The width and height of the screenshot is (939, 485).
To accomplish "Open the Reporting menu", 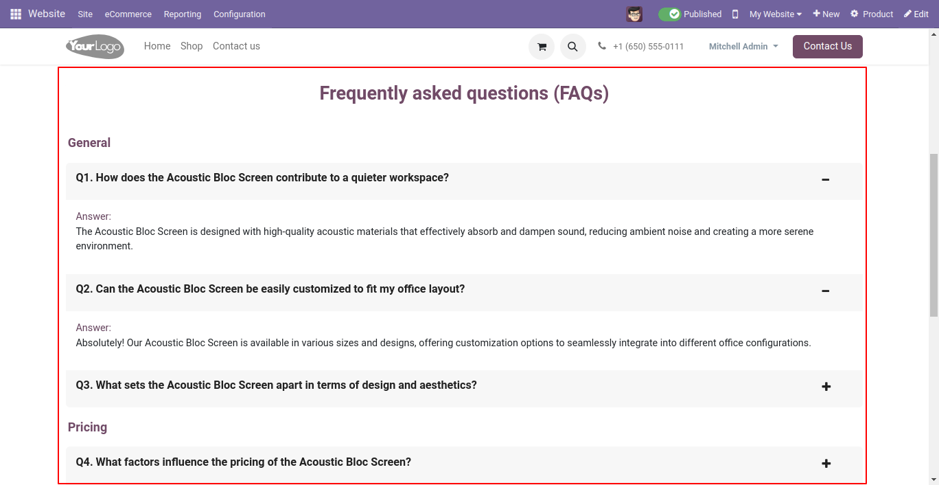I will pos(183,14).
